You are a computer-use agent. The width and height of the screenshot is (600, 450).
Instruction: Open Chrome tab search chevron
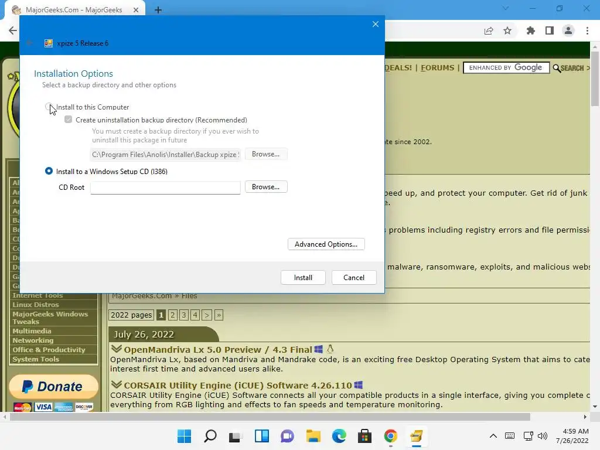tap(506, 8)
